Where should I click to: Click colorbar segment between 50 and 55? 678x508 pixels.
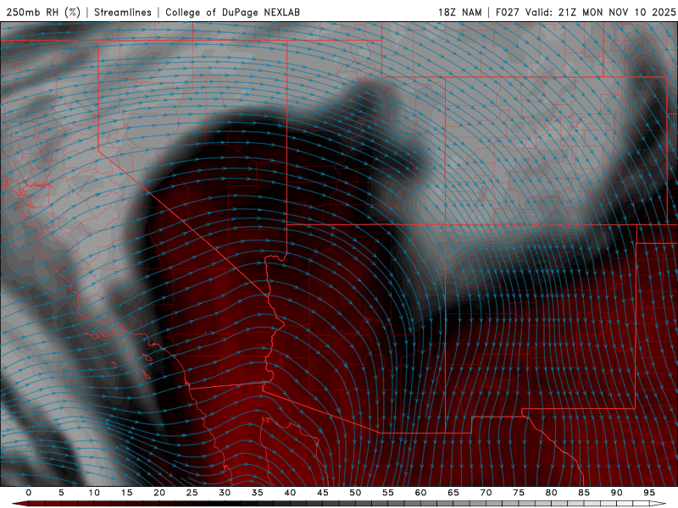pos(371,504)
